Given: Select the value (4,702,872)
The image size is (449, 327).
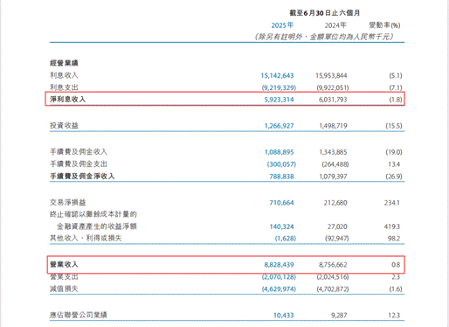Looking at the screenshot, I should click(333, 289).
